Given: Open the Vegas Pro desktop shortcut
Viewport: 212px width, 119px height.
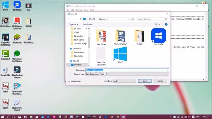Looking at the screenshot, I should [x=5, y=40].
